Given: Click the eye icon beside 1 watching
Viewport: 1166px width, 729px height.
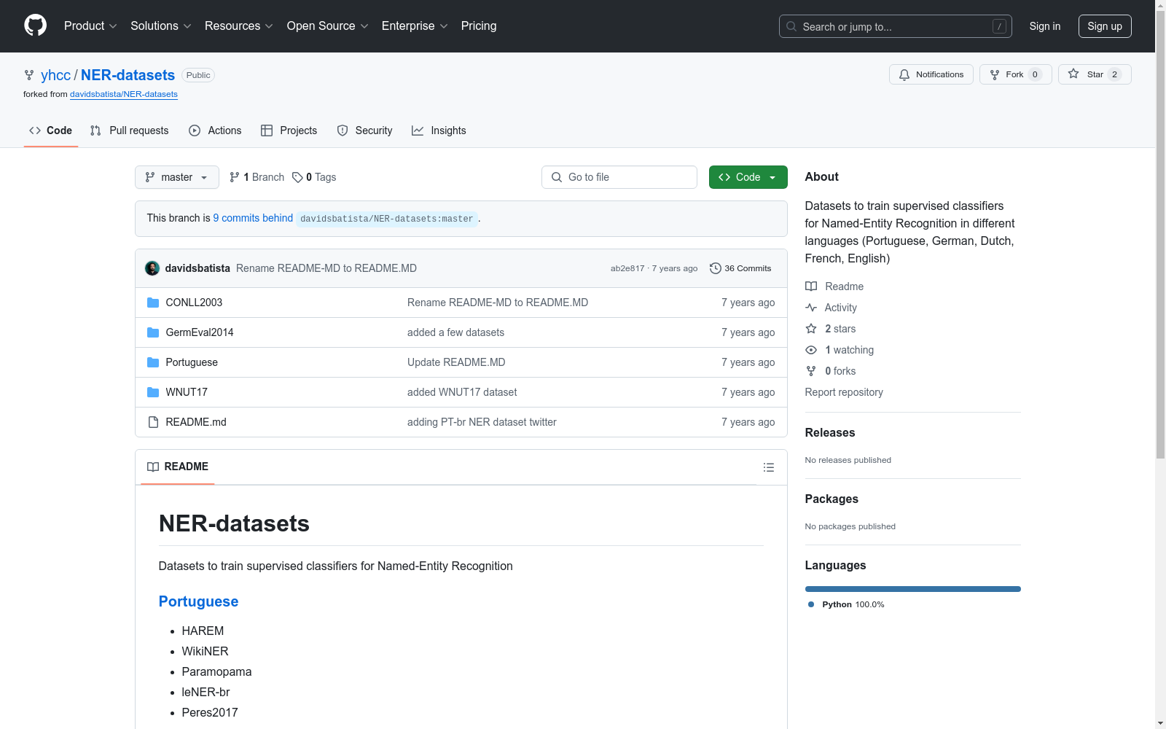Looking at the screenshot, I should (x=811, y=350).
